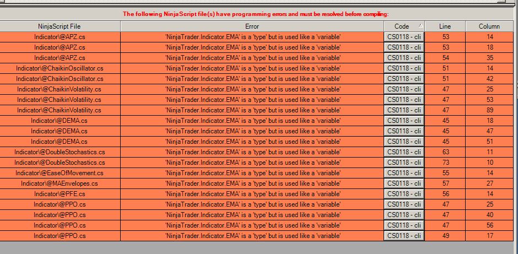The width and height of the screenshot is (518, 254).
Task: Sort by the Column header
Action: click(489, 26)
